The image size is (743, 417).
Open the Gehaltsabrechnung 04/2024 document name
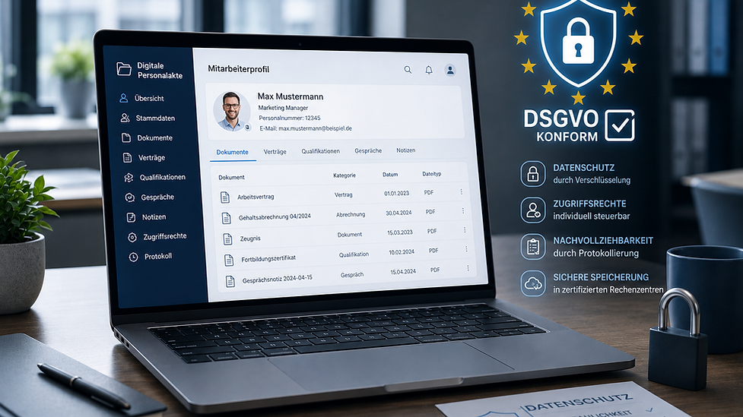[275, 216]
